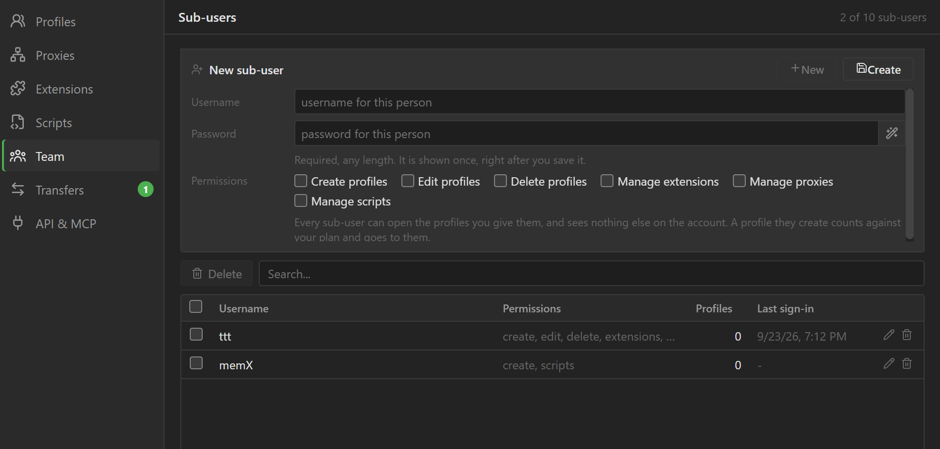Select the memX row checkbox

coord(196,363)
